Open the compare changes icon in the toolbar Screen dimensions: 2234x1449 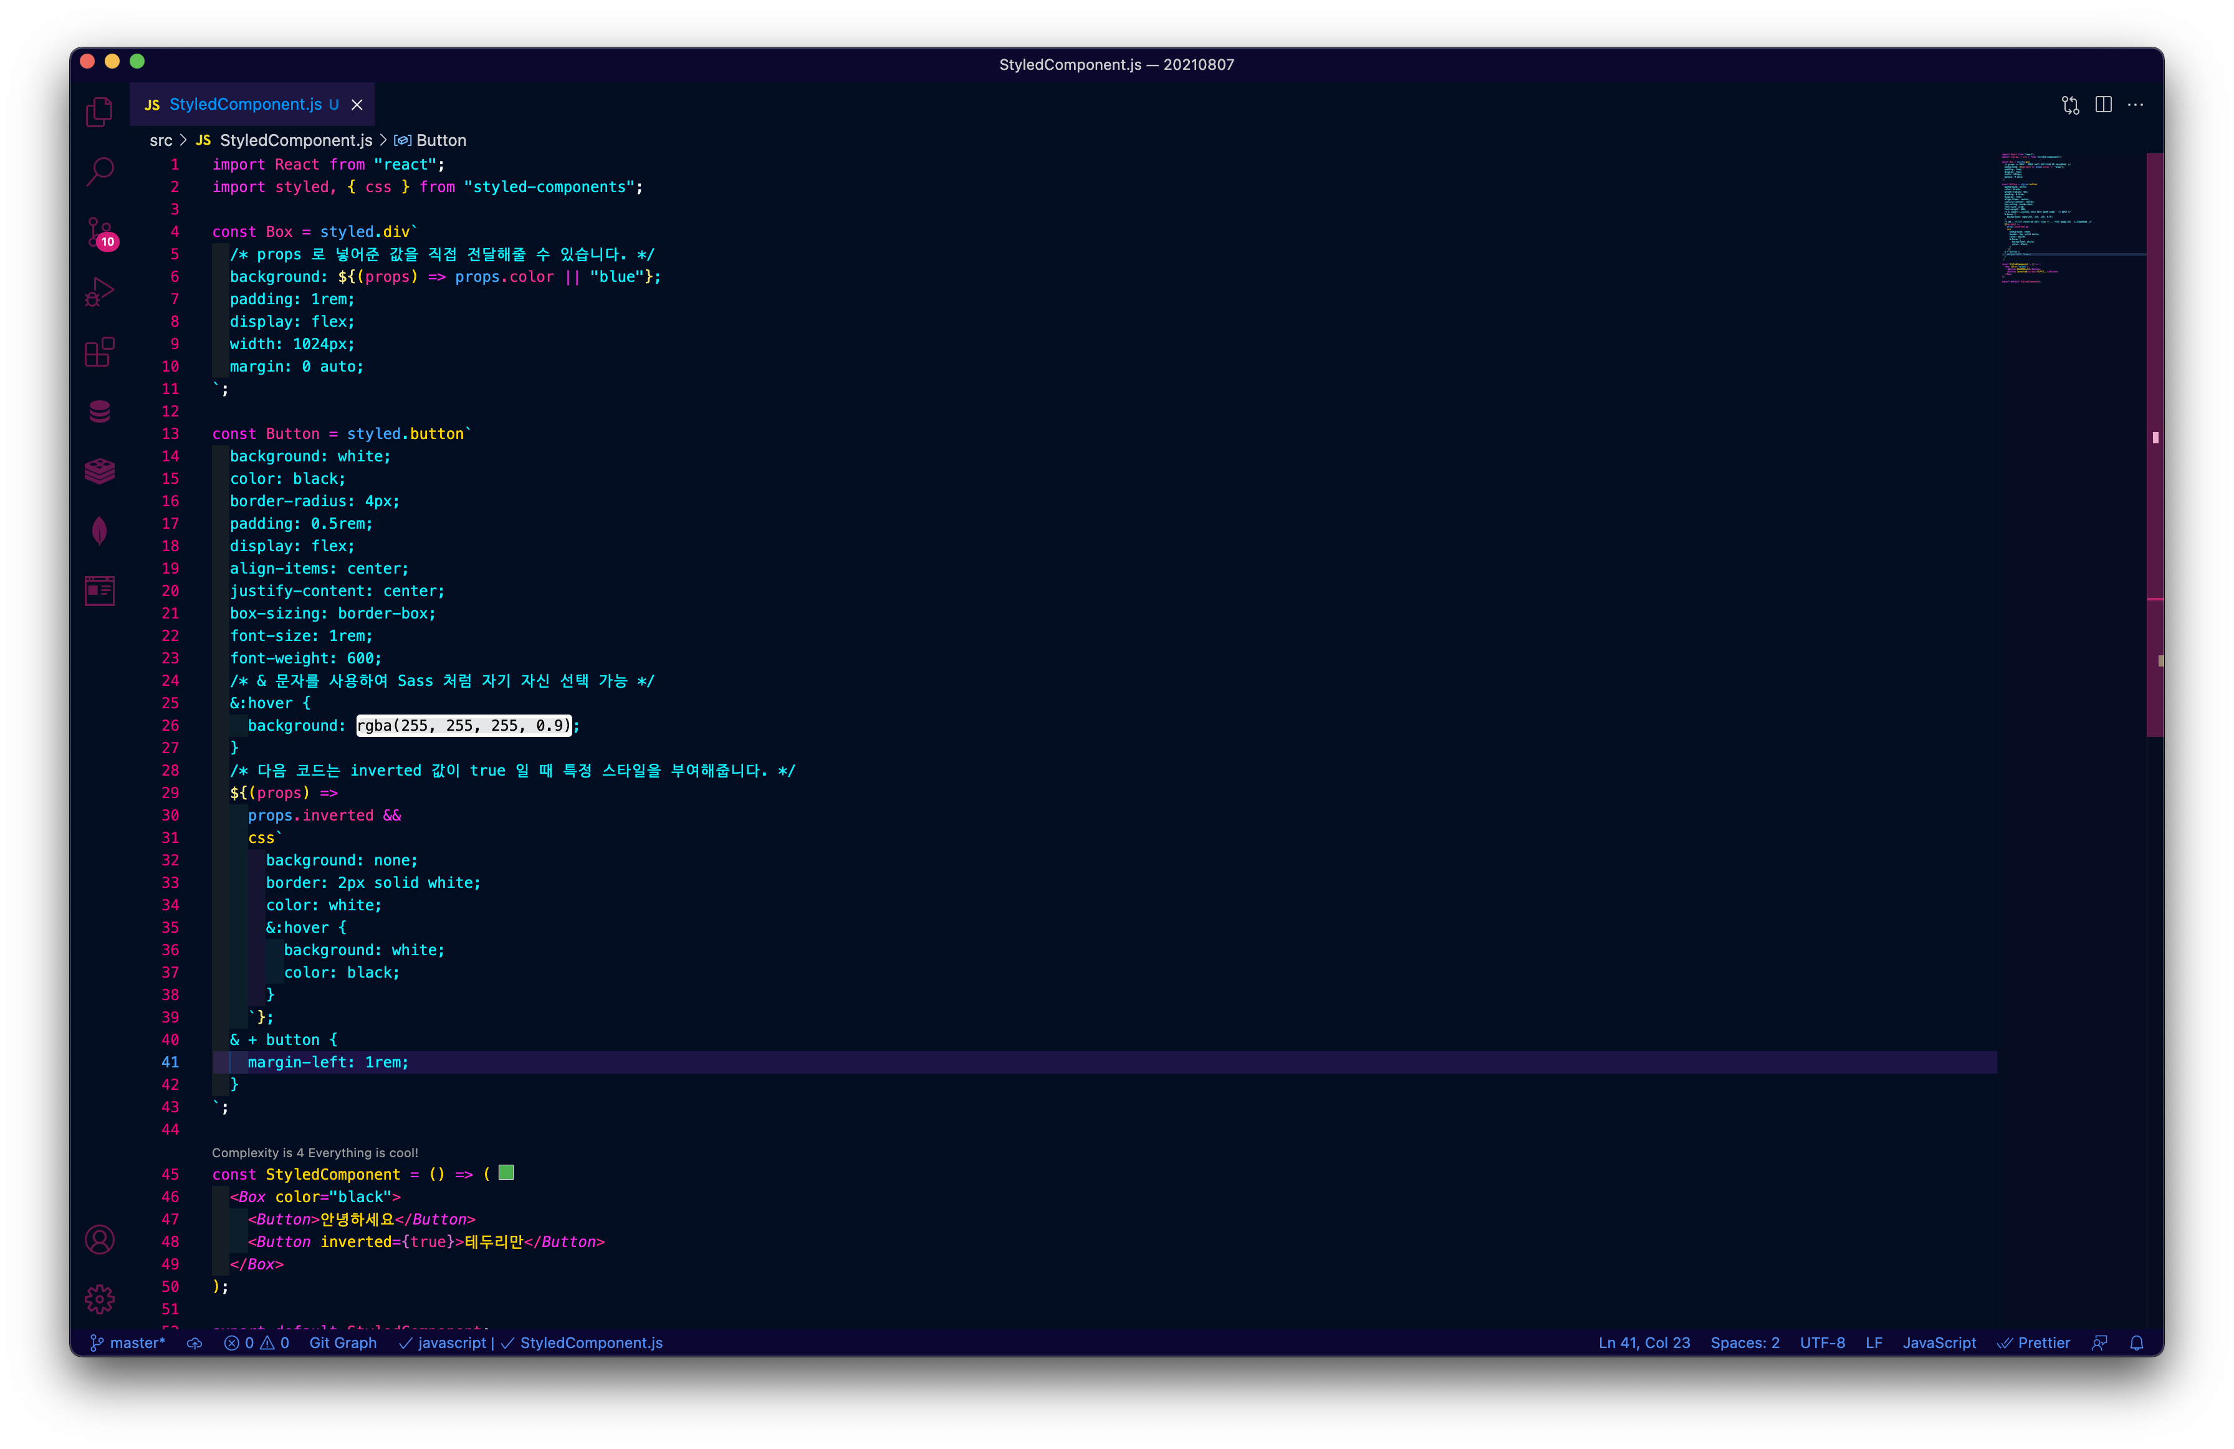click(2071, 104)
